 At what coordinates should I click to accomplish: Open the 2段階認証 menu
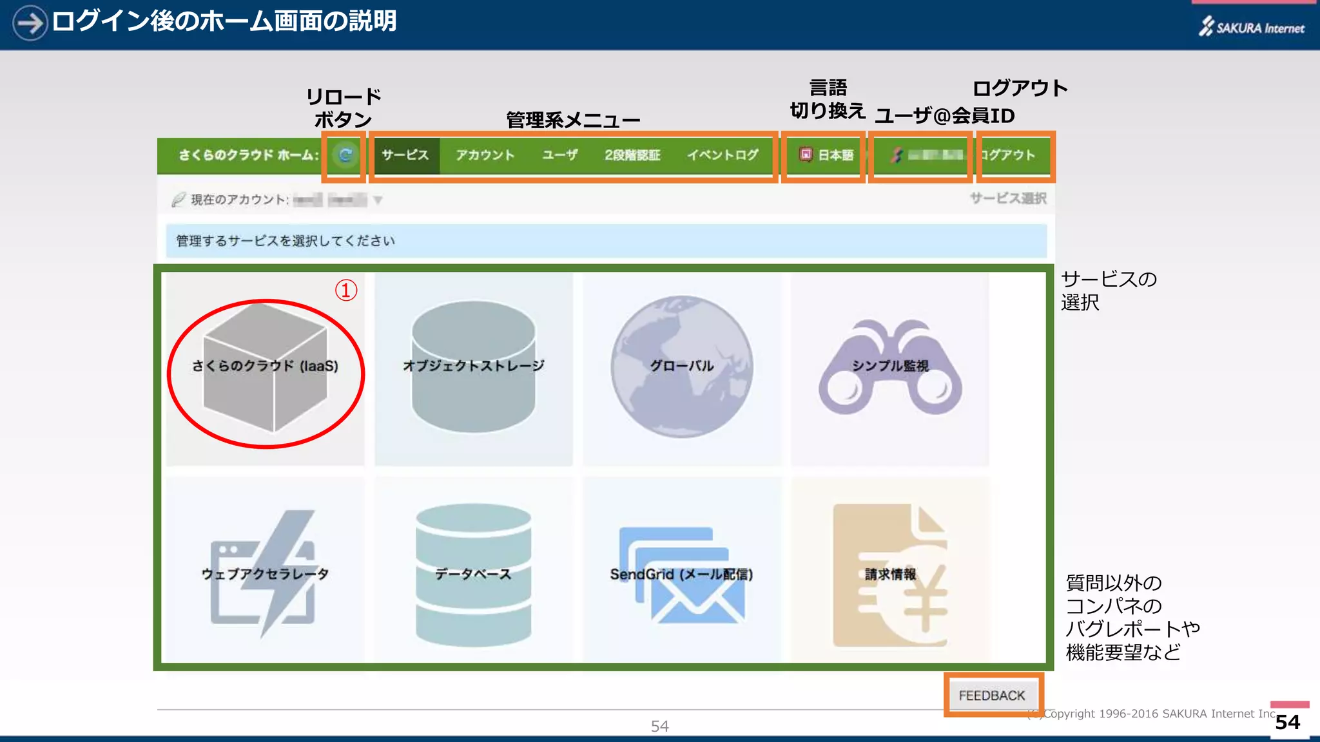tap(632, 155)
